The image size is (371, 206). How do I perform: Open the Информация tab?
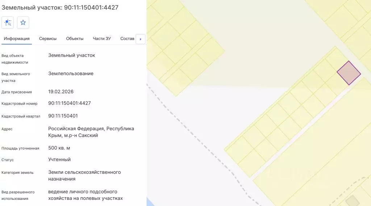(17, 38)
